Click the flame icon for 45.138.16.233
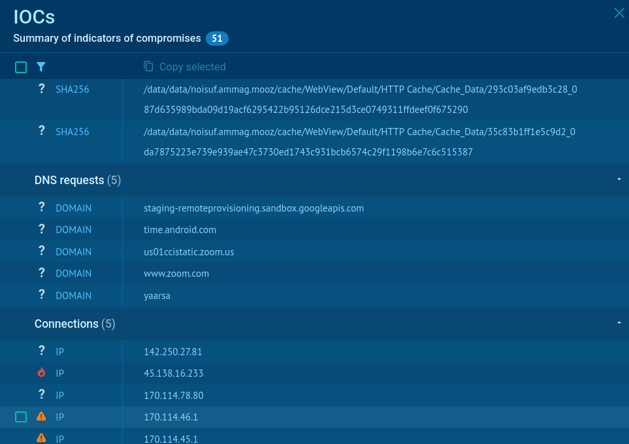 (x=41, y=373)
